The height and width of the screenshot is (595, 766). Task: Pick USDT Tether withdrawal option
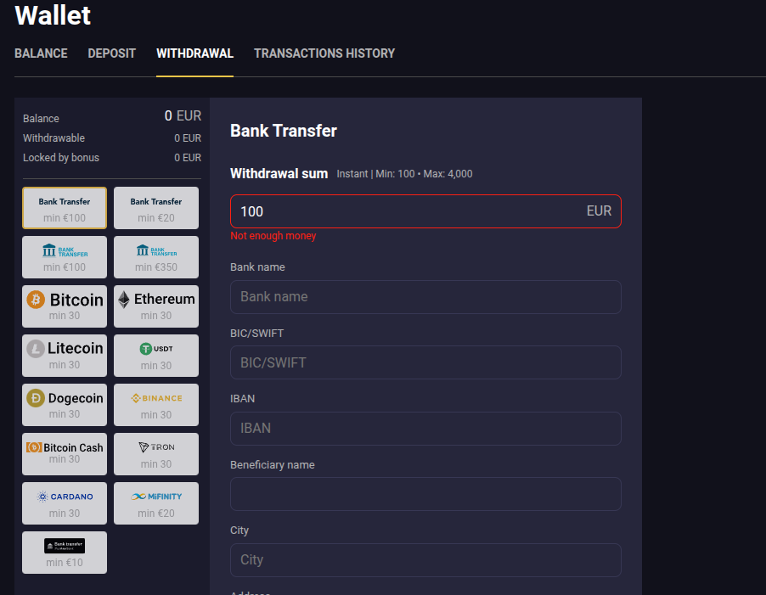[156, 356]
